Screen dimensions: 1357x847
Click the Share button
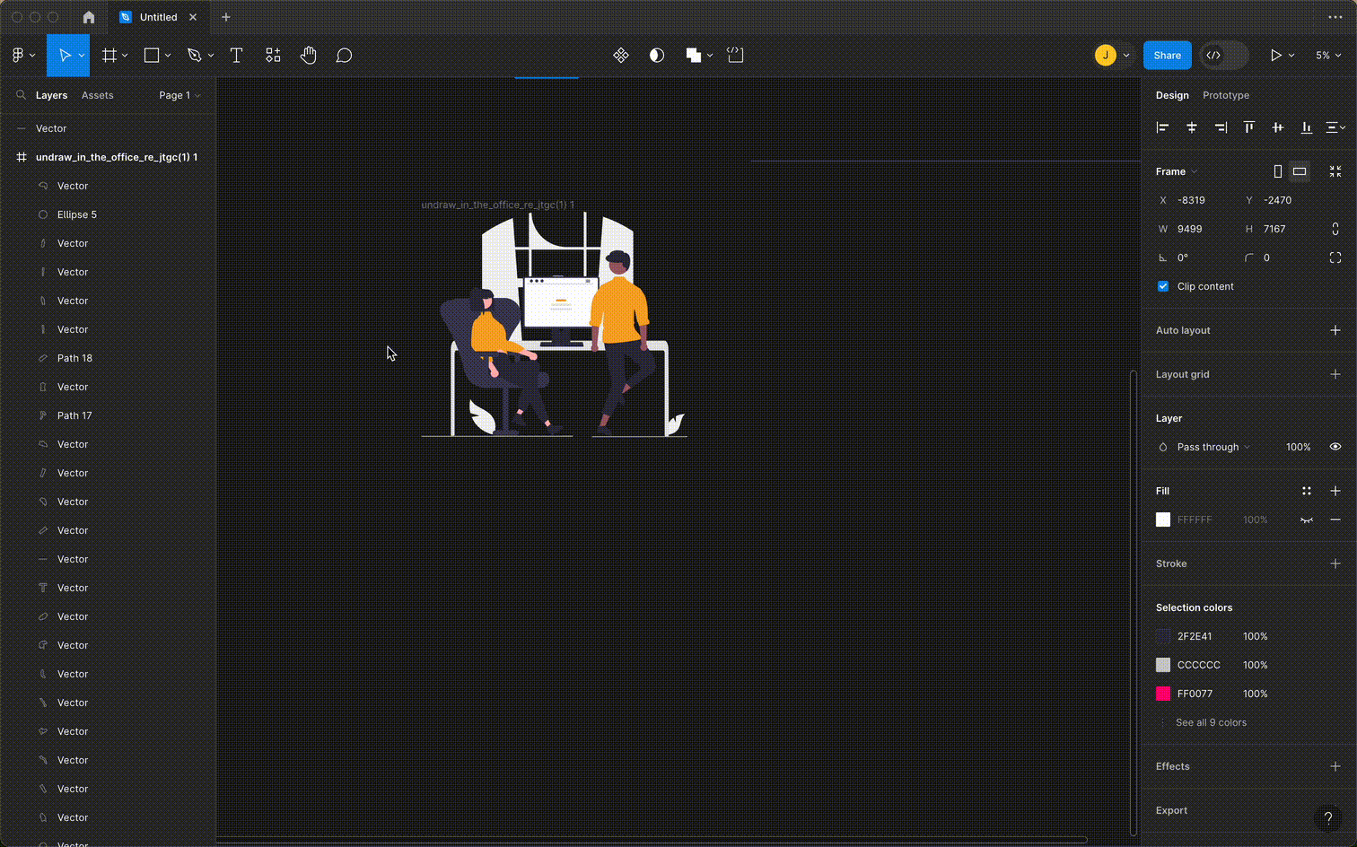(x=1167, y=56)
